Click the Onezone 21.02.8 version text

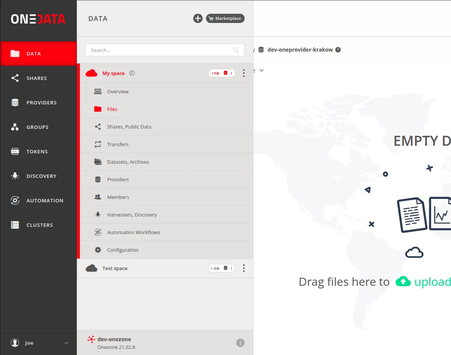tap(116, 347)
